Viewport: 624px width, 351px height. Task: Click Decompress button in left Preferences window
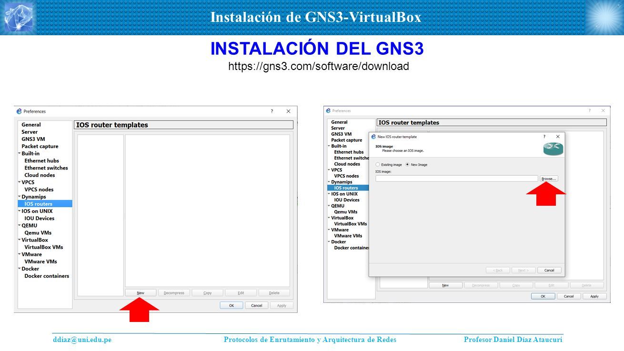point(174,293)
